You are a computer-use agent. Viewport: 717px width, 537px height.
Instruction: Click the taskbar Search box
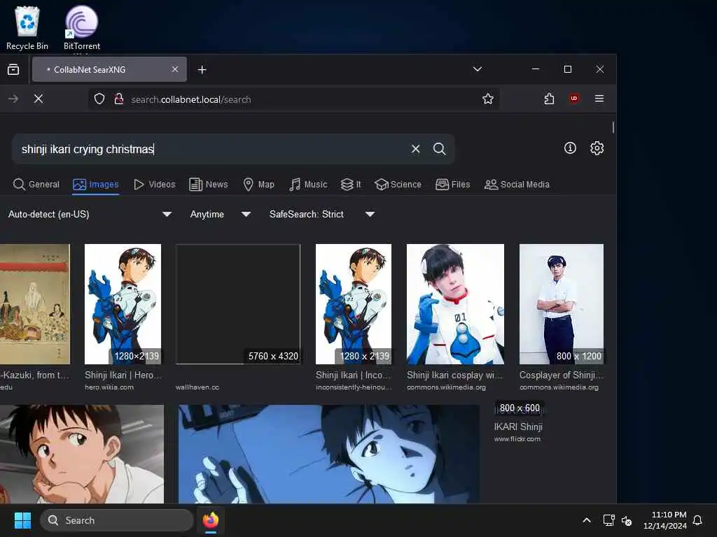click(117, 520)
